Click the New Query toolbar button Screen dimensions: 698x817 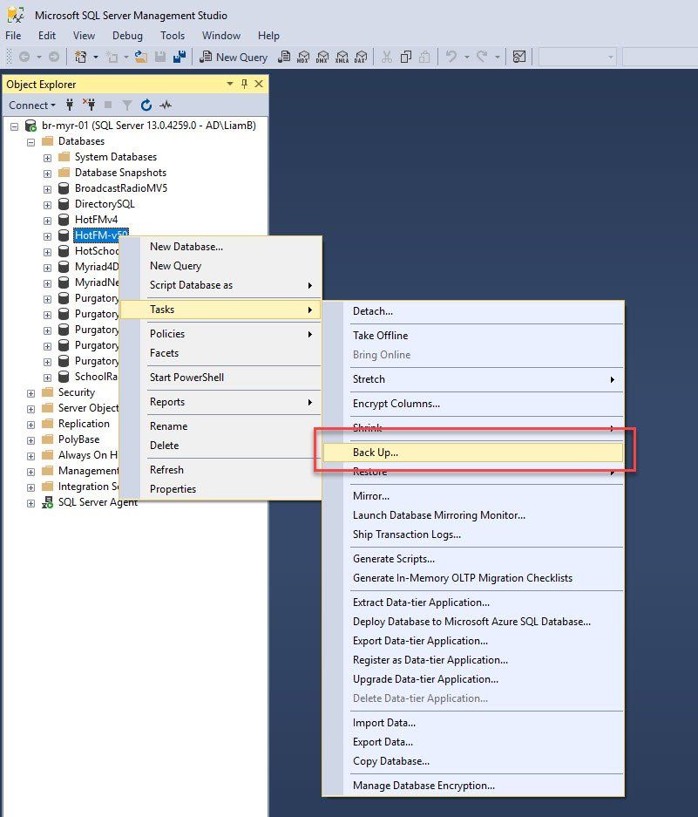[234, 57]
